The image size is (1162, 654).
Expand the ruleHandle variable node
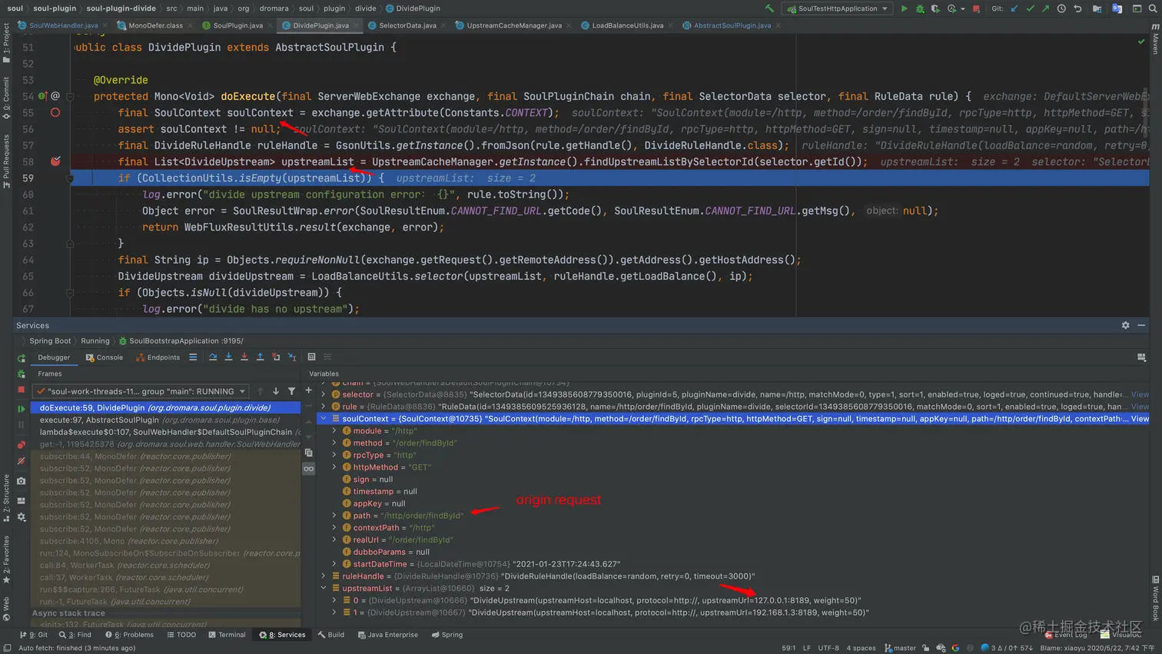pyautogui.click(x=324, y=576)
